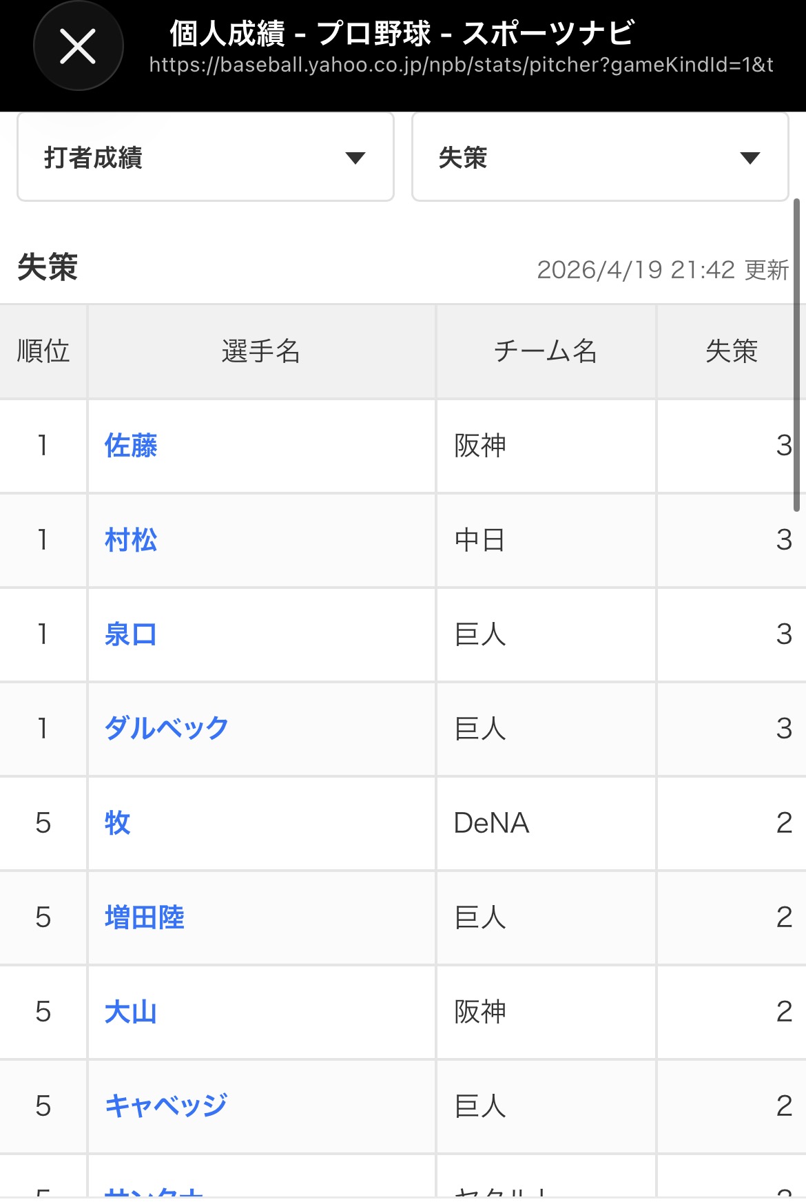
Task: Close the in-app browser with X
Action: (x=78, y=47)
